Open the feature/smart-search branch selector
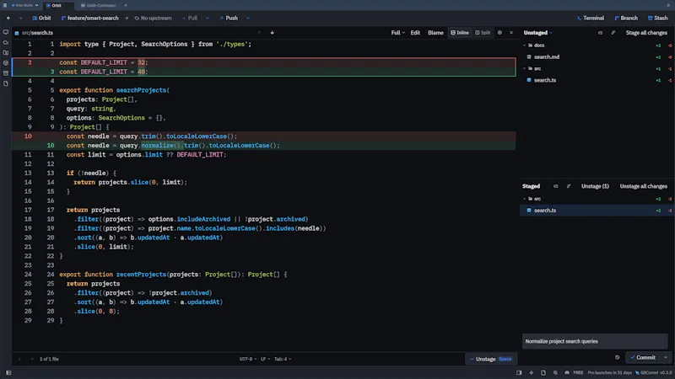The height and width of the screenshot is (379, 675). click(x=90, y=18)
